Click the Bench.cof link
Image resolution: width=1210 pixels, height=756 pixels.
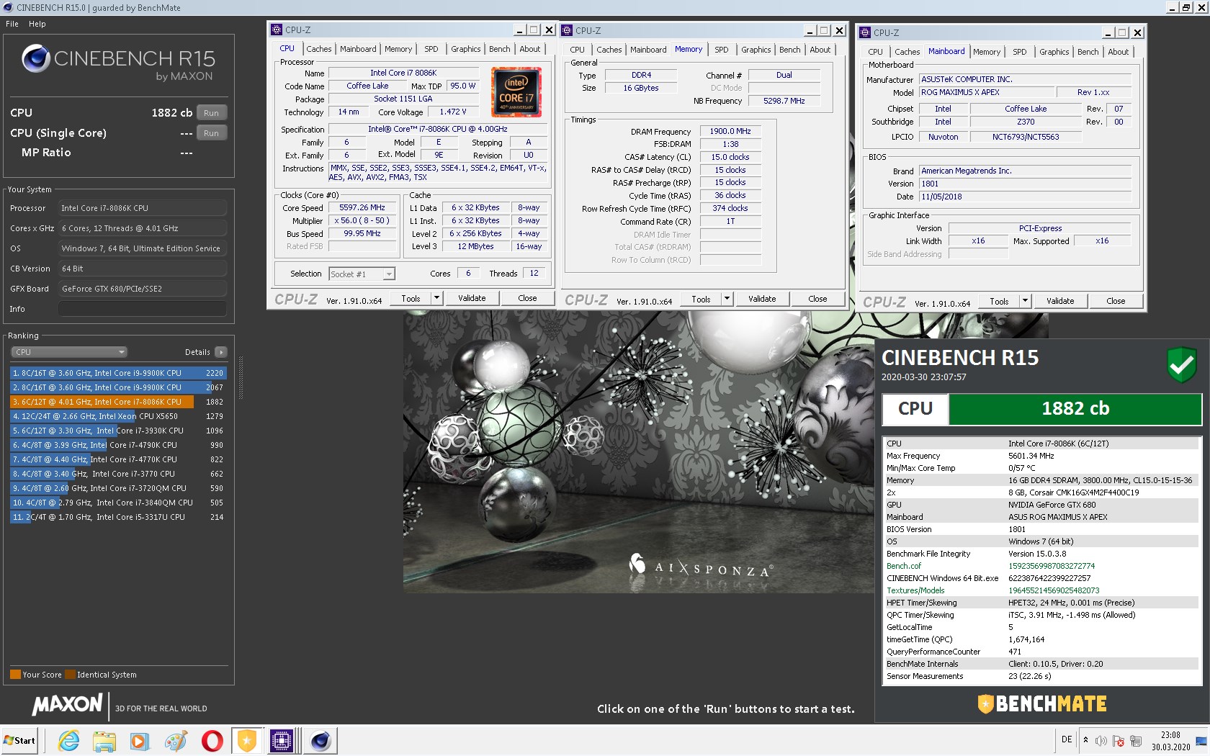904,566
